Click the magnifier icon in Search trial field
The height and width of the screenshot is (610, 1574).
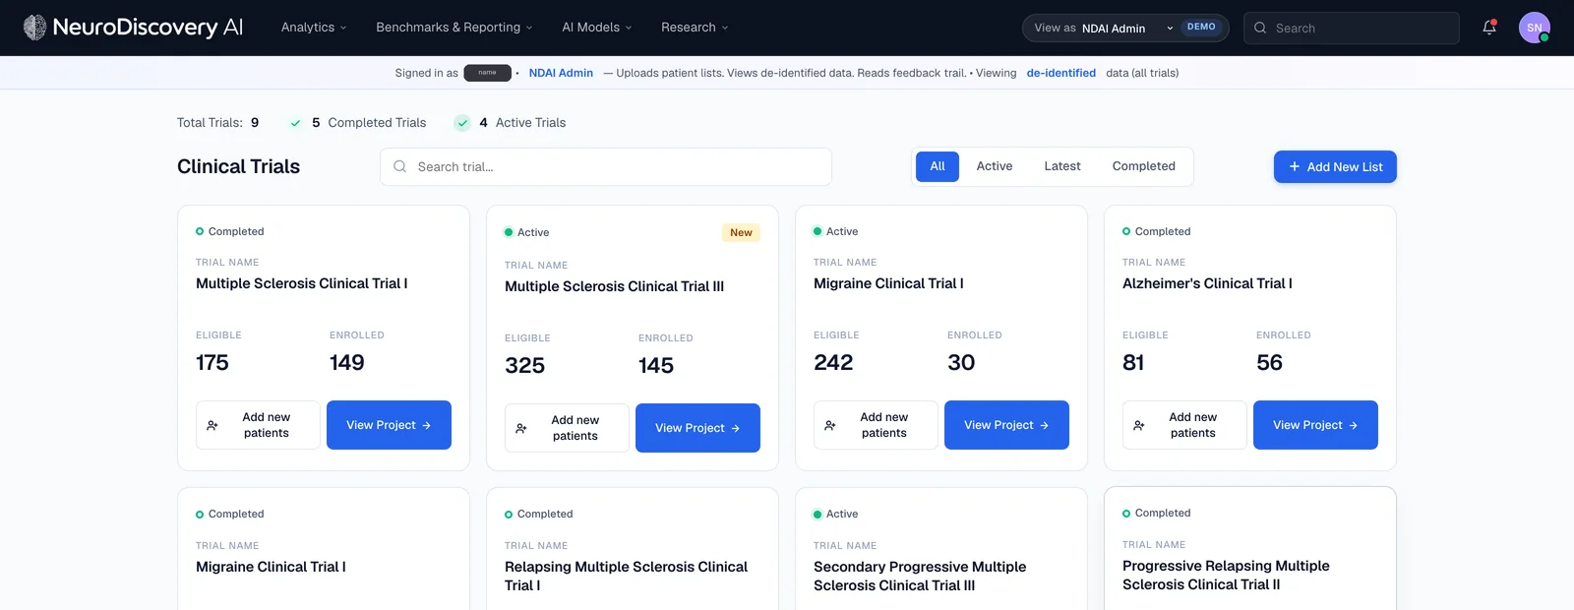[x=400, y=166]
